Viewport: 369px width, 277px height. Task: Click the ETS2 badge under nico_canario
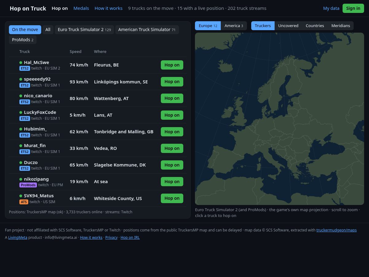tap(25, 102)
